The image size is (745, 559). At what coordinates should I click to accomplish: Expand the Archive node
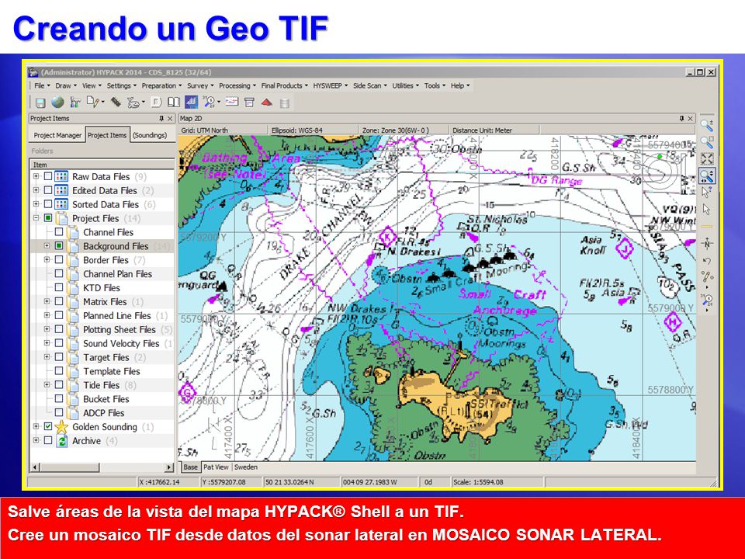pyautogui.click(x=36, y=440)
